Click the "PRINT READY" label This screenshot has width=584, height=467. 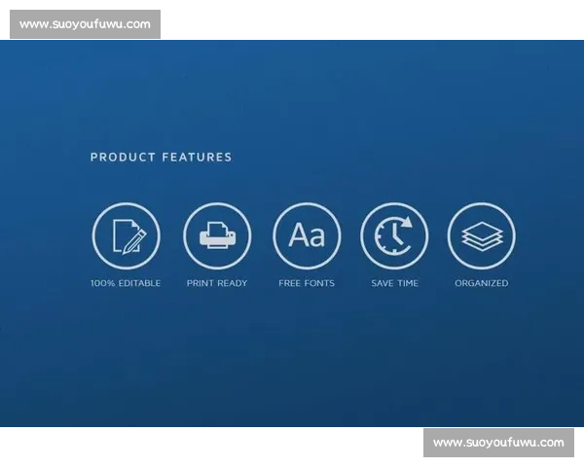[x=217, y=283]
